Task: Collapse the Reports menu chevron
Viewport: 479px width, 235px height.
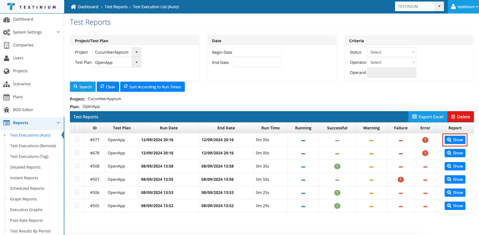Action: coord(58,123)
